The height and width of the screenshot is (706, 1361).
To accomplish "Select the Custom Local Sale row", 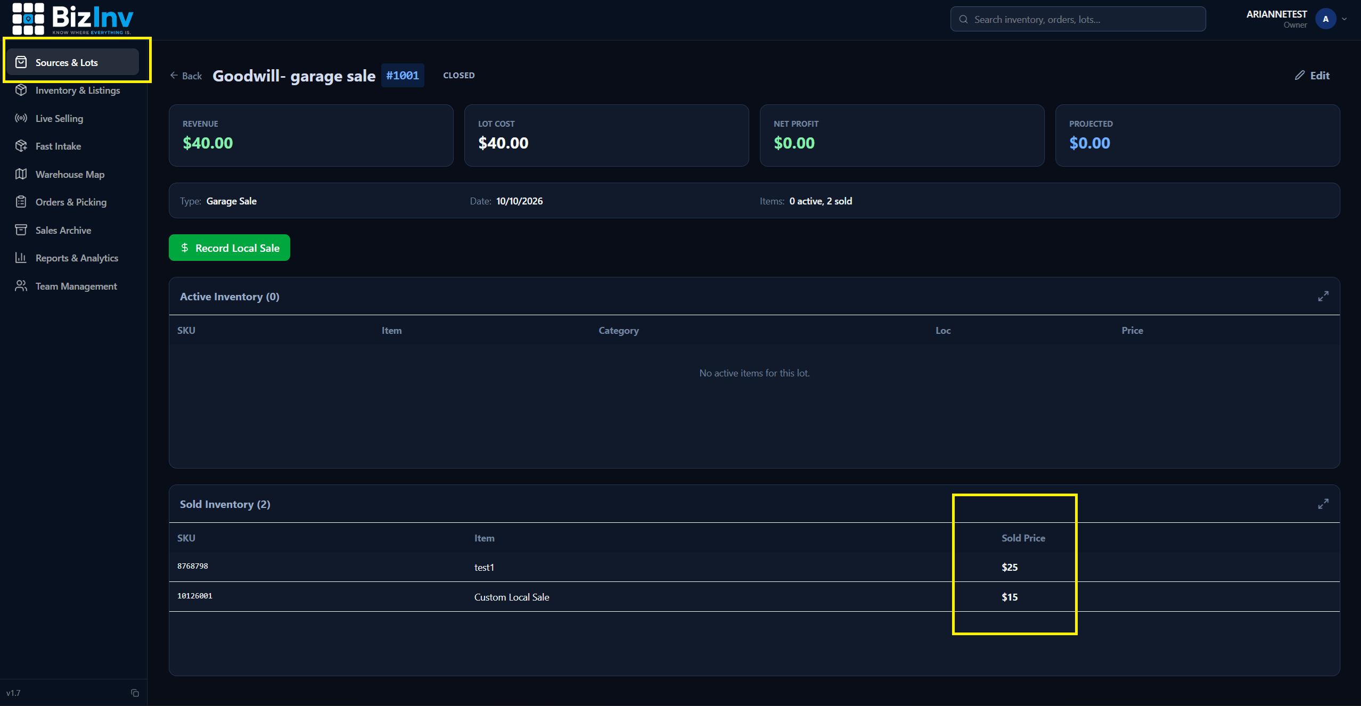I will pyautogui.click(x=754, y=597).
